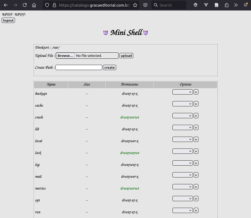The height and width of the screenshot is (218, 251).
Task: Bookmark this page with the star icon
Action: 135,5
